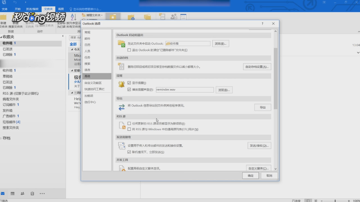This screenshot has height=202, width=360.
Task: Open People view icon in navigation bar
Action: (22, 193)
